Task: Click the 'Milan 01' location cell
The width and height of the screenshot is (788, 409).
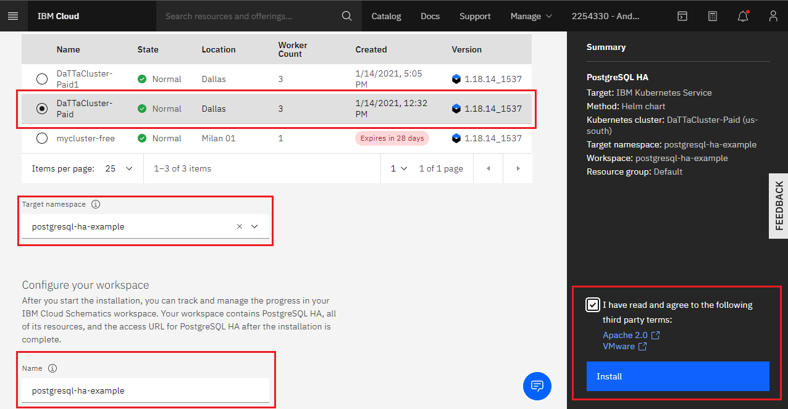Action: tap(219, 138)
